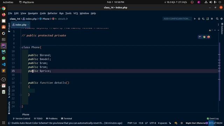Open file in Firefox browser

click(x=209, y=37)
